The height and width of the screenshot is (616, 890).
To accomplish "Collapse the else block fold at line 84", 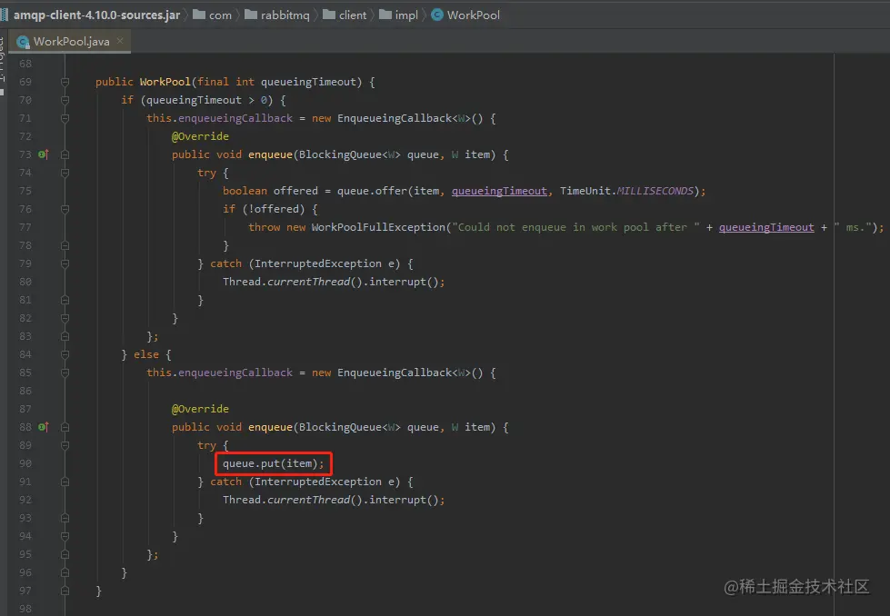I will pyautogui.click(x=65, y=354).
